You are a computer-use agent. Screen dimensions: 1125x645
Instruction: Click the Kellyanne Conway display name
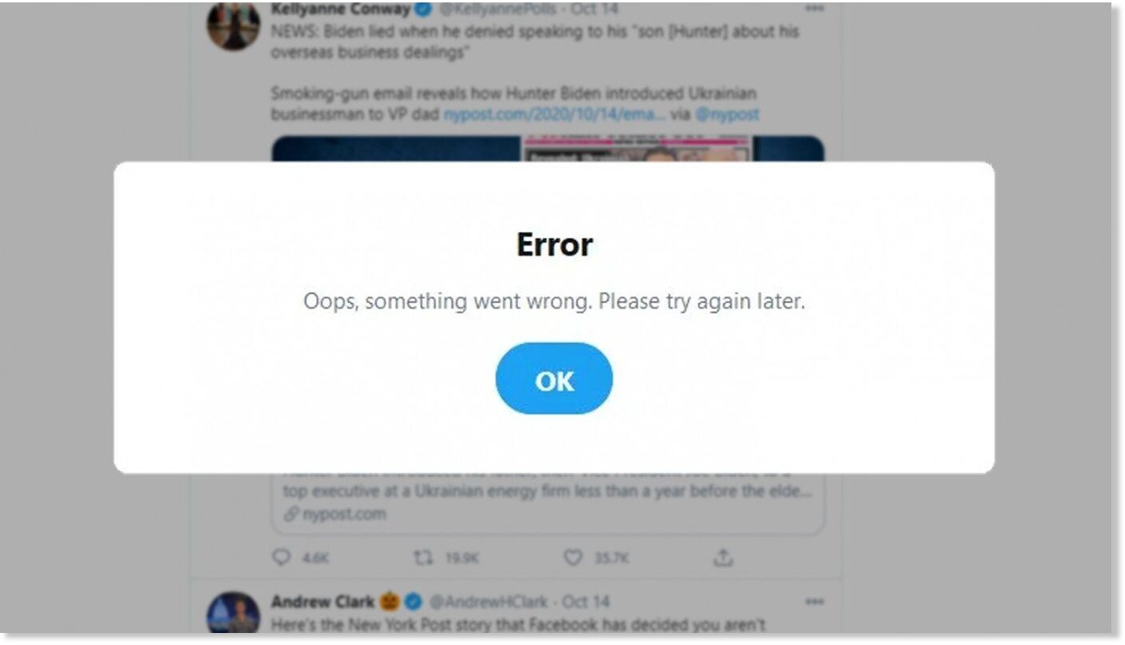coord(340,9)
